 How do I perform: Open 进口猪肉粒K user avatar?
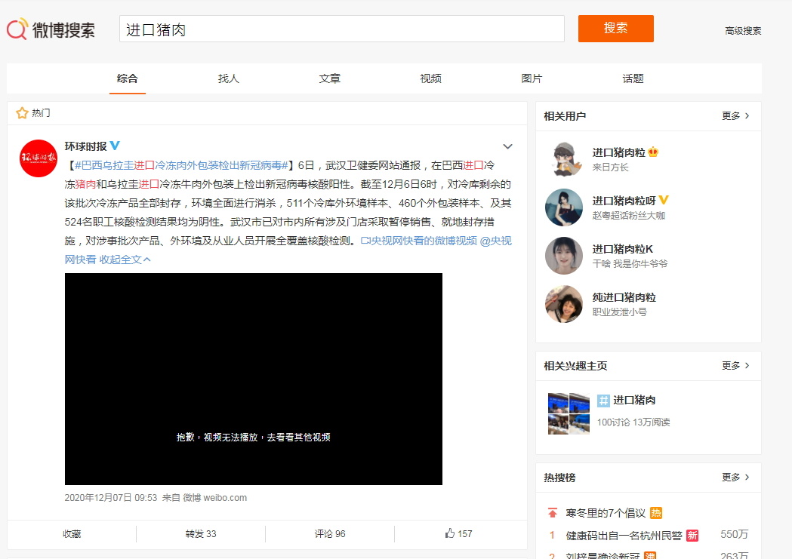pos(564,256)
